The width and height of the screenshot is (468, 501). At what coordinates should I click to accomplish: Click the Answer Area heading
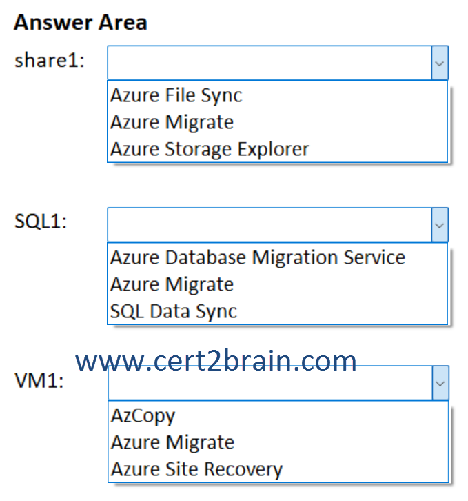click(81, 23)
